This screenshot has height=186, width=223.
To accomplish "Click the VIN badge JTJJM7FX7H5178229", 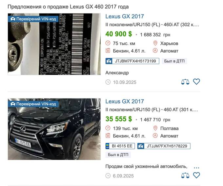I will click(164, 146).
